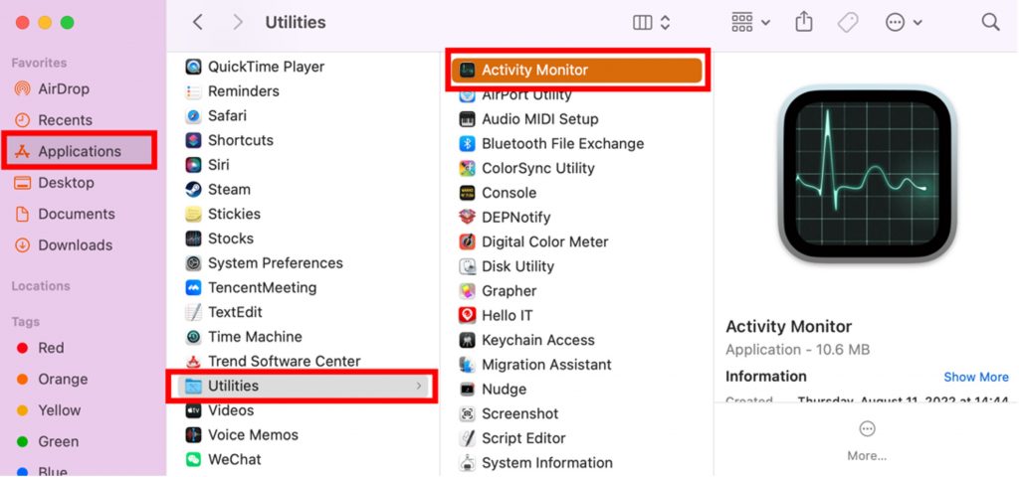Open the column view switcher dropdown
The width and height of the screenshot is (1019, 477).
tap(651, 22)
